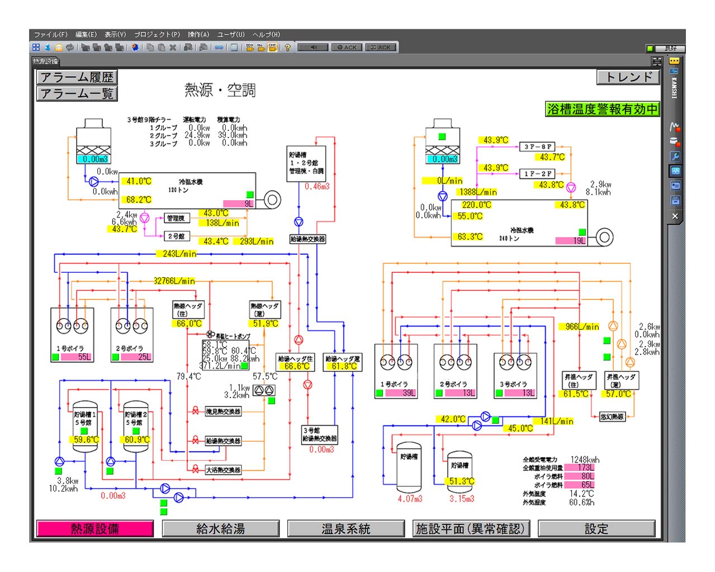Image resolution: width=715 pixels, height=572 pixels.
Task: Click the blue chain link toolbar icon
Action: [219, 48]
